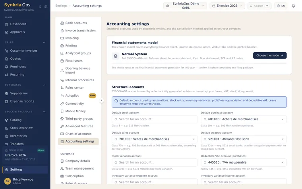Open Inventories page
Viewport: 302px width, 189px height.
point(25,136)
